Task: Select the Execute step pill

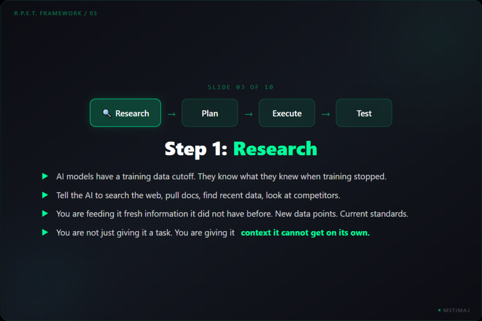Action: 287,113
